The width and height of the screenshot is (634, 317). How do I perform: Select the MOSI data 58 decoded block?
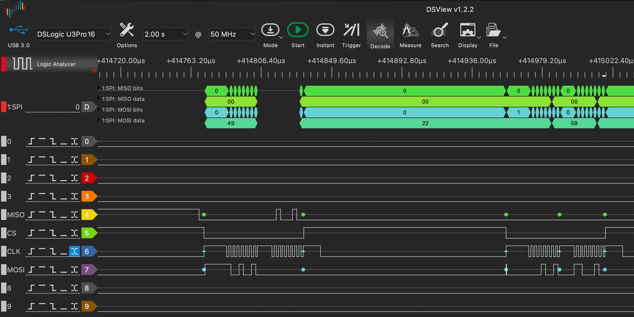(574, 123)
